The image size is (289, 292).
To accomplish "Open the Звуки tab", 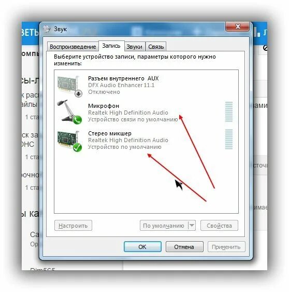I will coord(134,47).
